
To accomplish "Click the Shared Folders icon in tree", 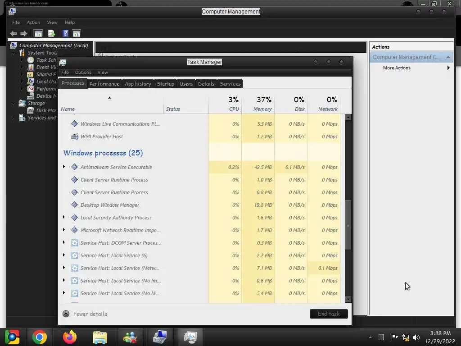I will coord(31,74).
